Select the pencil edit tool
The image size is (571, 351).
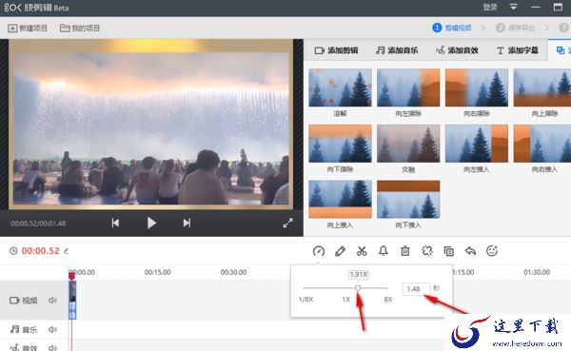[340, 251]
